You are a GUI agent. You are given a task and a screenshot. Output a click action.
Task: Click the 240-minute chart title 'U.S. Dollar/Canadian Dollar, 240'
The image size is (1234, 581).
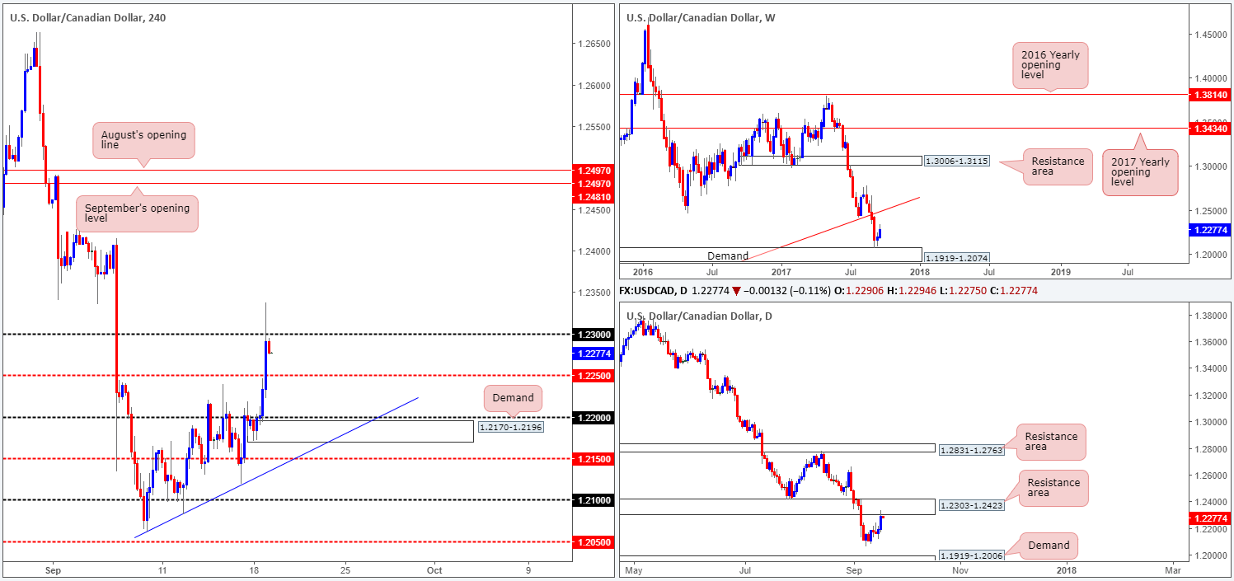(87, 17)
